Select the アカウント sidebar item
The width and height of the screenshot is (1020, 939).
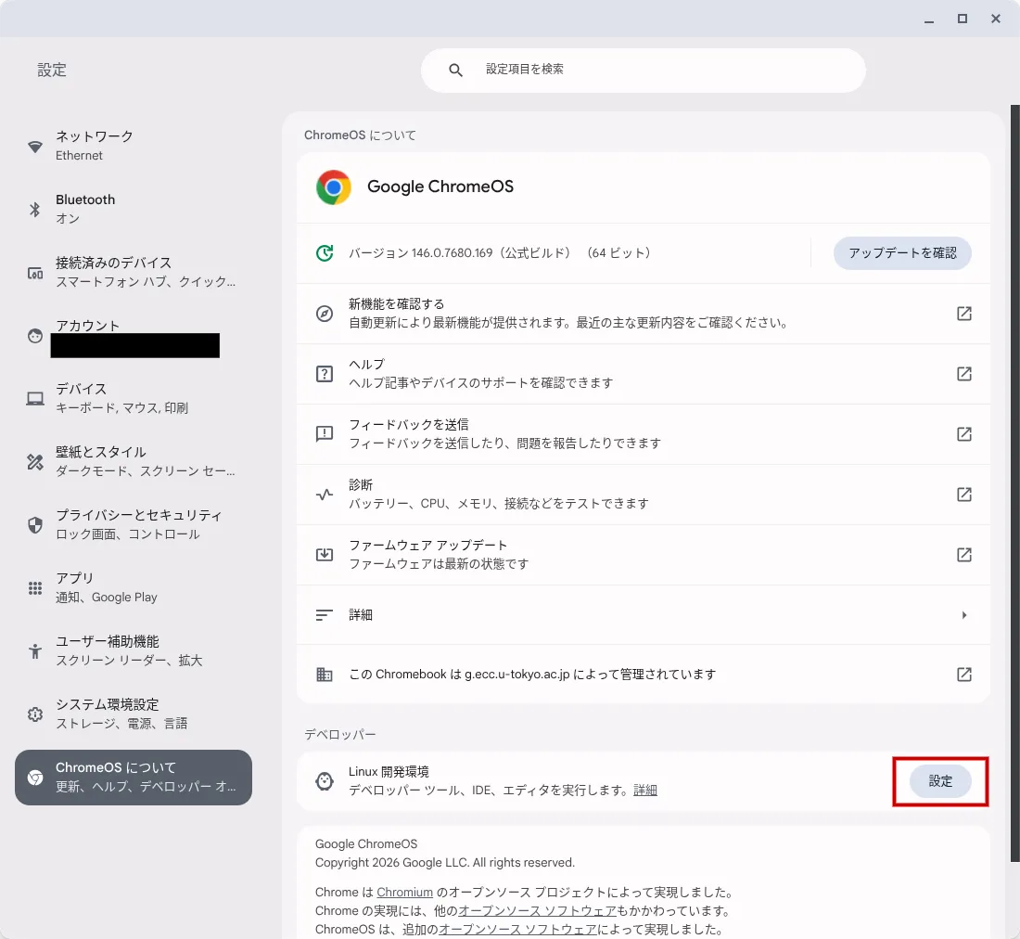pyautogui.click(x=134, y=335)
